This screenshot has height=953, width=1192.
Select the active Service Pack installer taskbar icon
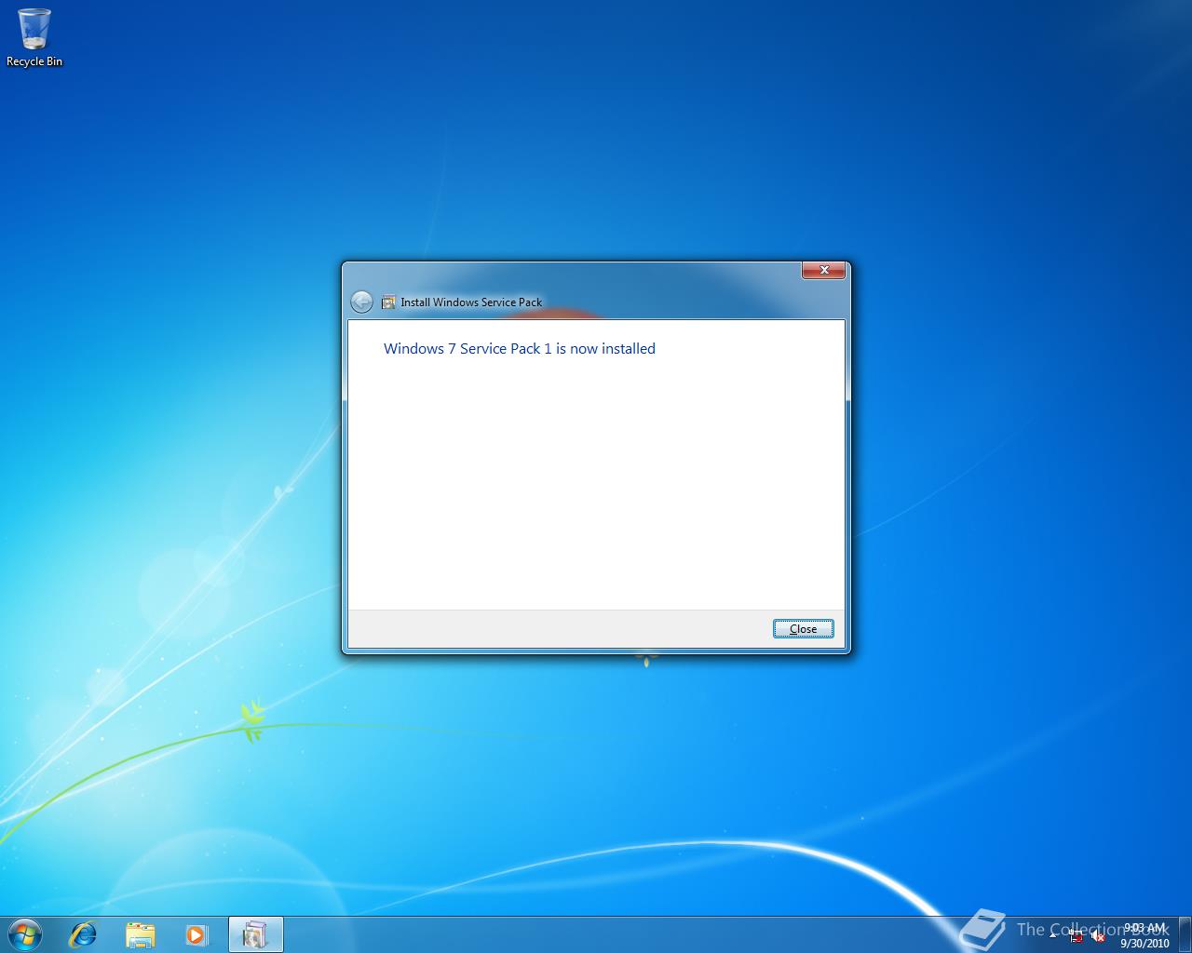[255, 934]
